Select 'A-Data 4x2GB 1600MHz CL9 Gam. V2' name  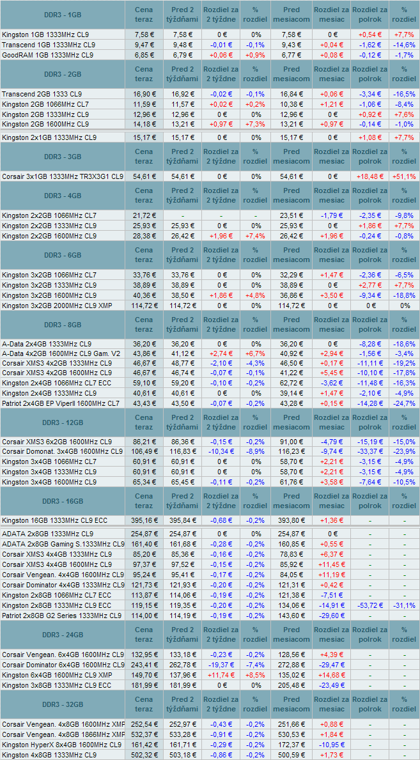(x=63, y=353)
